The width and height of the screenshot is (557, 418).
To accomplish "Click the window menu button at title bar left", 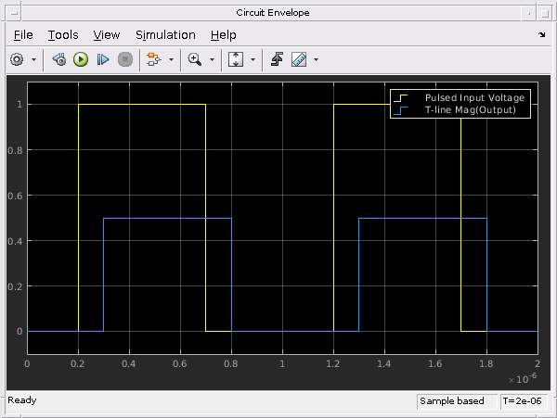I will pos(14,14).
